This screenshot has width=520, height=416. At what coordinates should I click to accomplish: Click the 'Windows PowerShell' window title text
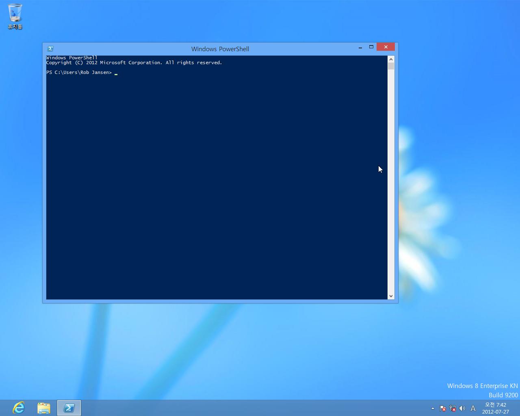click(x=220, y=49)
